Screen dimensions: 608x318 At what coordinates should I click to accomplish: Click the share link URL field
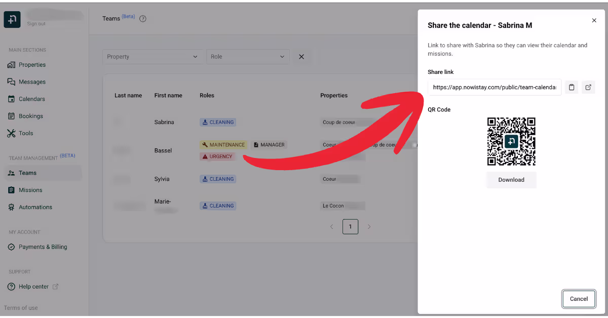click(x=495, y=87)
